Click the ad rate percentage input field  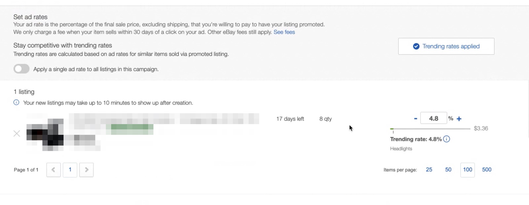[x=433, y=118]
